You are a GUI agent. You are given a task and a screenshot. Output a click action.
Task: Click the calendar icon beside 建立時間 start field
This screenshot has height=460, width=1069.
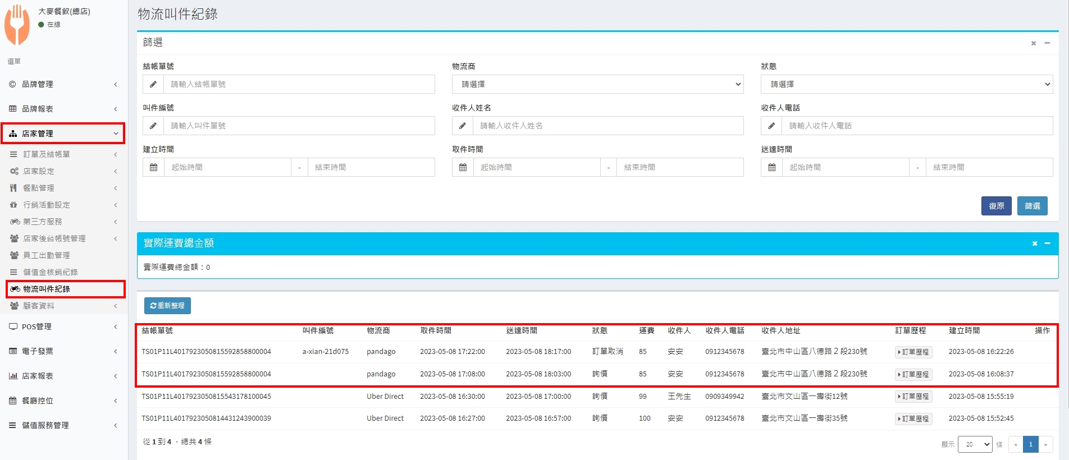coord(153,167)
